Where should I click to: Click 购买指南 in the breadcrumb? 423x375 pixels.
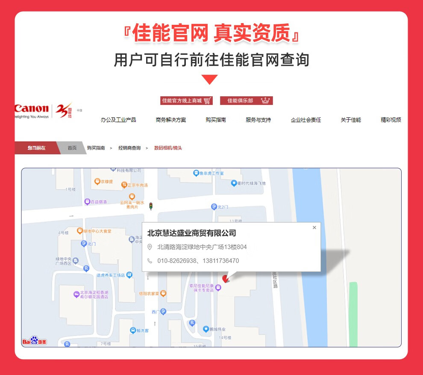96,148
